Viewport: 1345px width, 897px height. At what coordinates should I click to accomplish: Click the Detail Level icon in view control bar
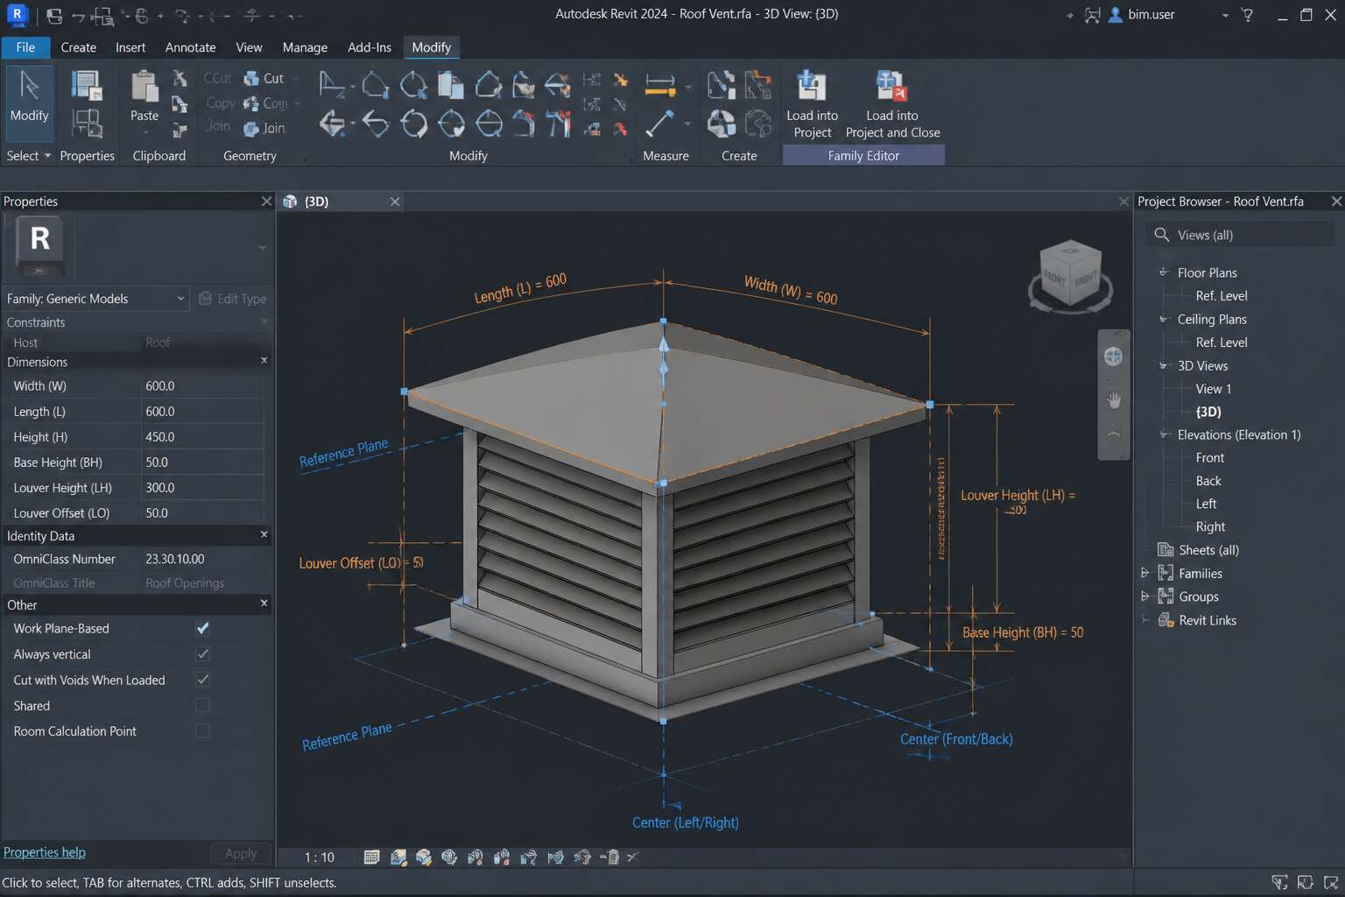(x=371, y=857)
